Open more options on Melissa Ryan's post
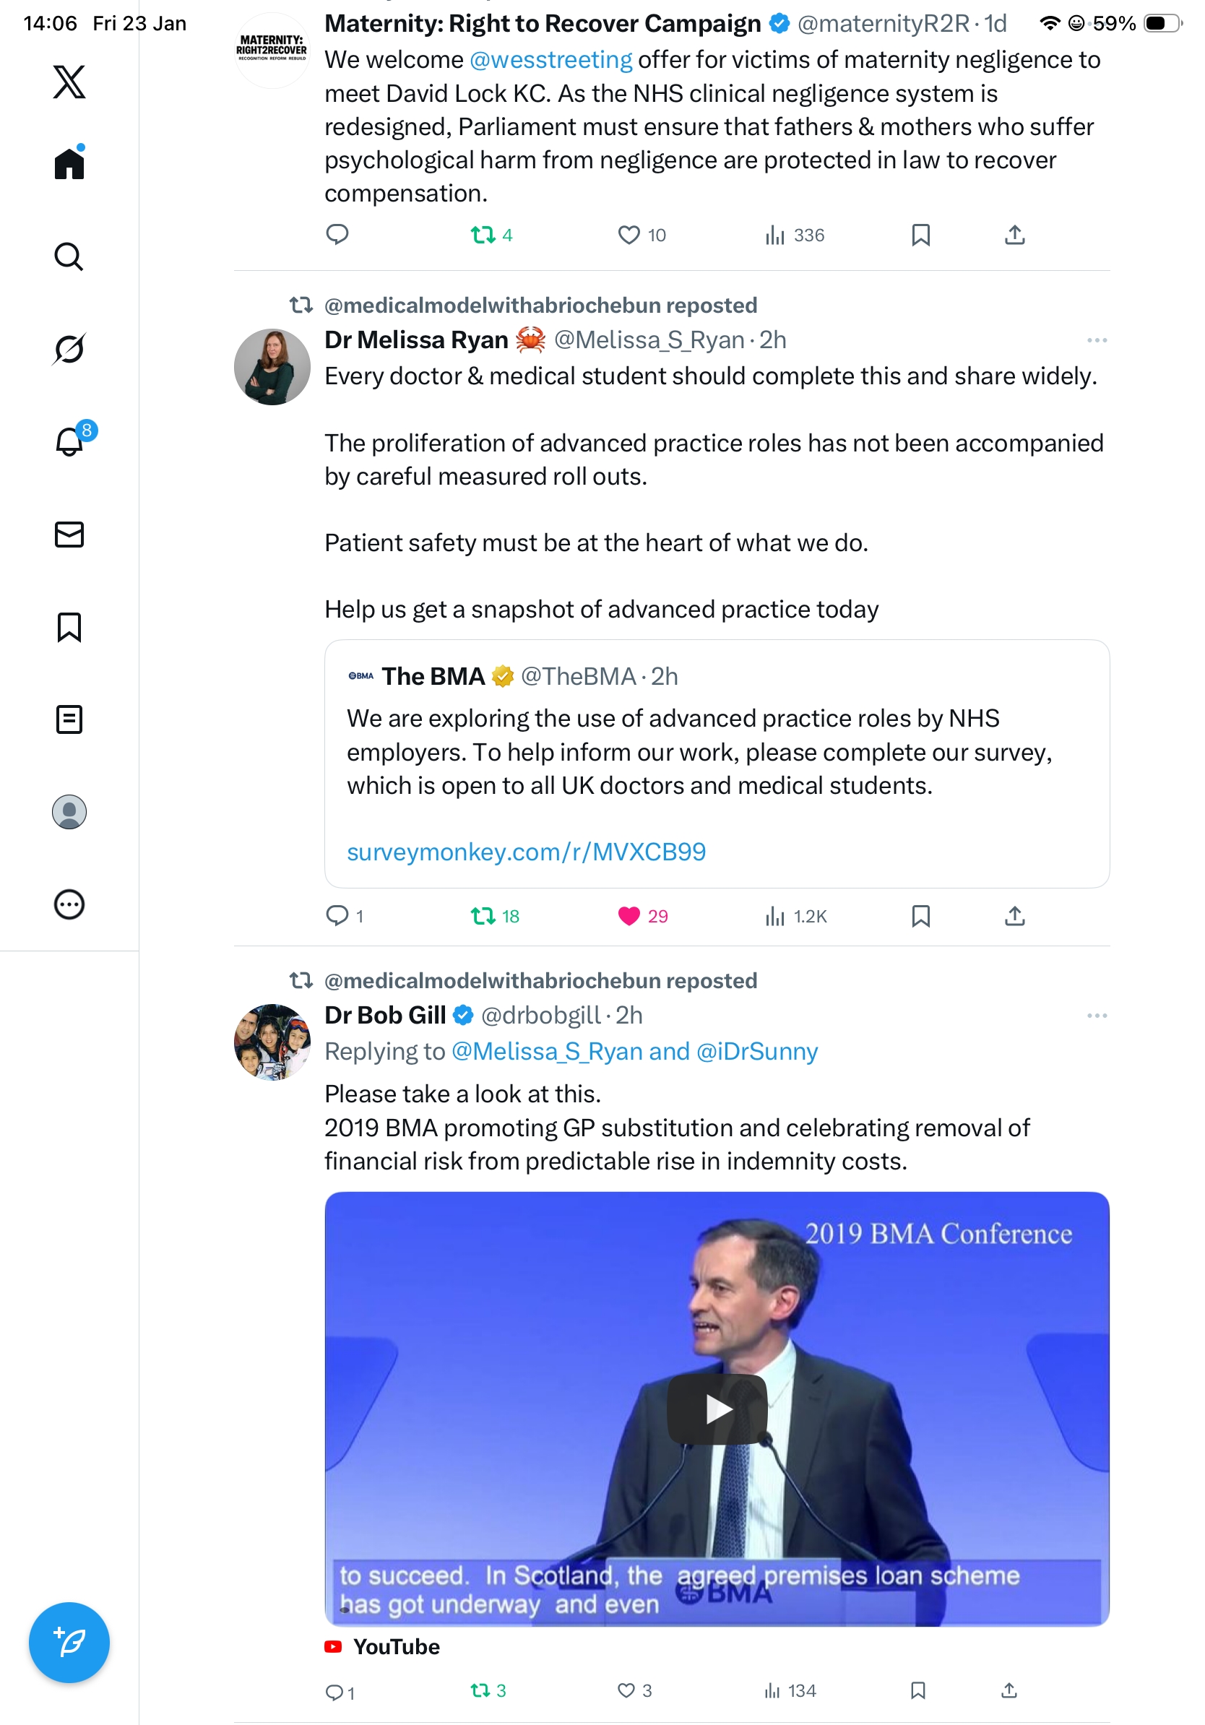The width and height of the screenshot is (1205, 1725). pos(1096,340)
